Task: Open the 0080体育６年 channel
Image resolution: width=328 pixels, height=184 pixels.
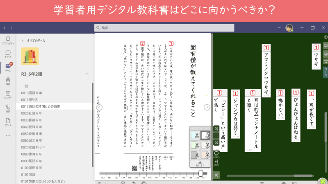Action: (x=32, y=154)
